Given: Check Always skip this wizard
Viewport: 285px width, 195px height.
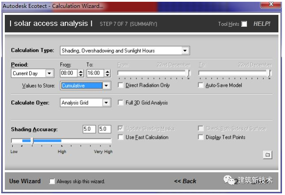Looking at the screenshot, I should click(52, 181).
